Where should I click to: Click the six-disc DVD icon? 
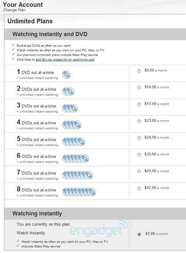(x=76, y=159)
